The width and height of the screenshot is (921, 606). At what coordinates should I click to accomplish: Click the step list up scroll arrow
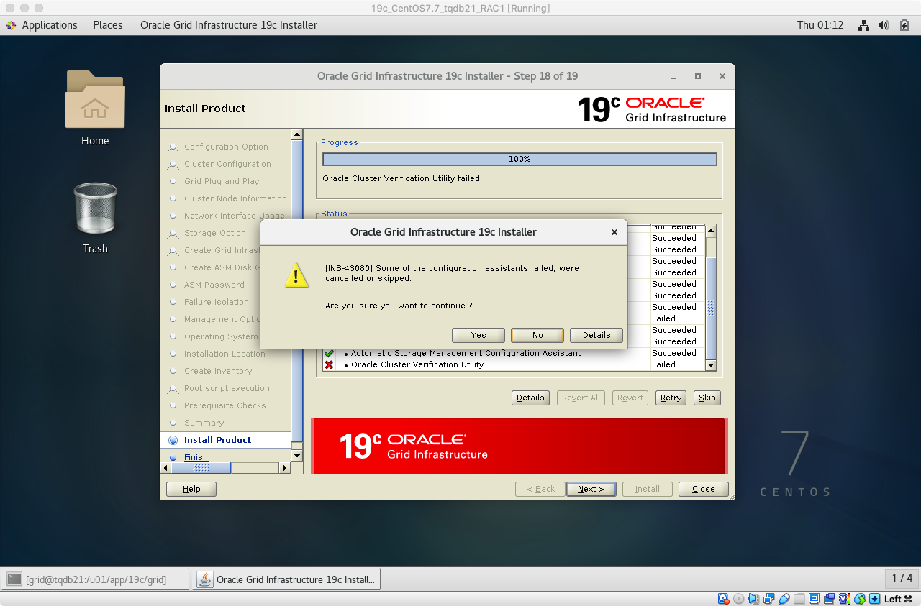tap(297, 134)
